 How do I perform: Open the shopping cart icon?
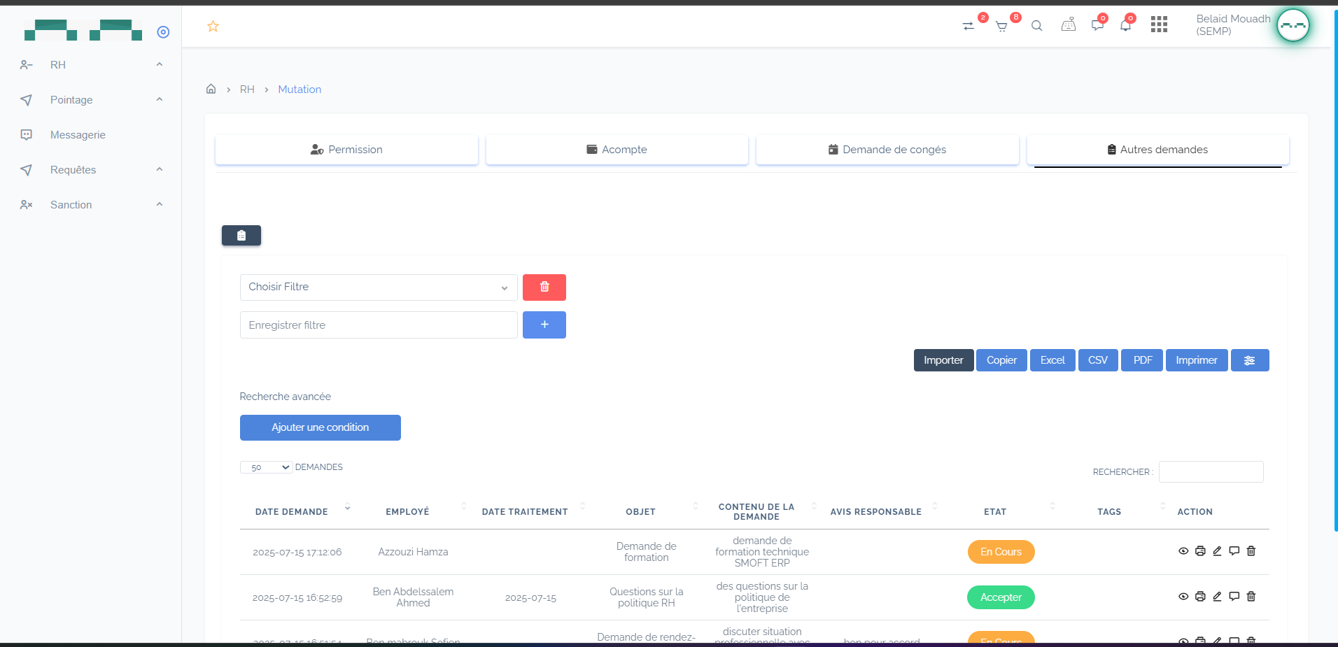pos(1001,27)
